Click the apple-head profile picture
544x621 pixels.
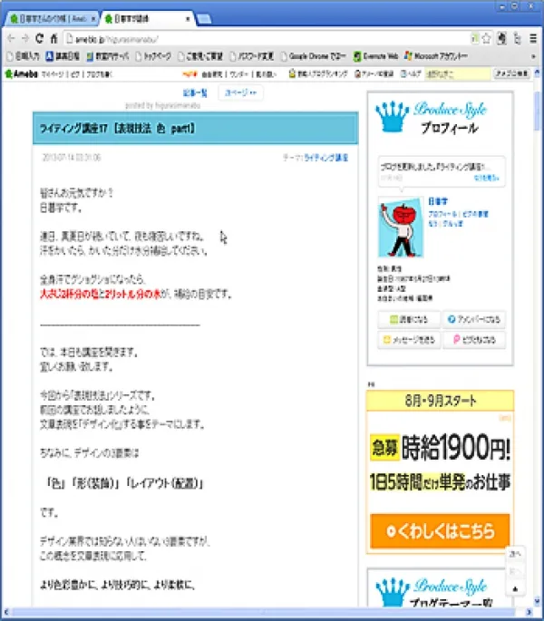[401, 228]
